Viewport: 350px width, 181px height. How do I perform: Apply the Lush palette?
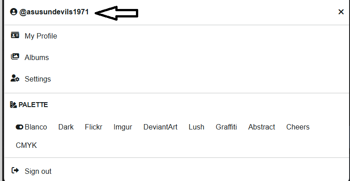click(x=197, y=127)
